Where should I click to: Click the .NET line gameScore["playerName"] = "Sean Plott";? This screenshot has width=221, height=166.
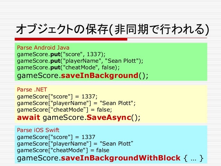coord(76,103)
